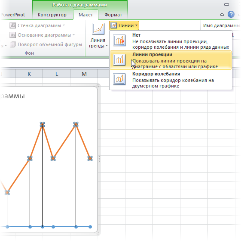Screen dimensions: 241x241
Task: Select column M header
Action: [x=84, y=74]
